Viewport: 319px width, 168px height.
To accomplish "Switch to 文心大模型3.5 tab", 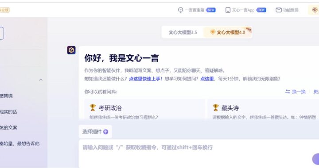I will click(x=183, y=32).
